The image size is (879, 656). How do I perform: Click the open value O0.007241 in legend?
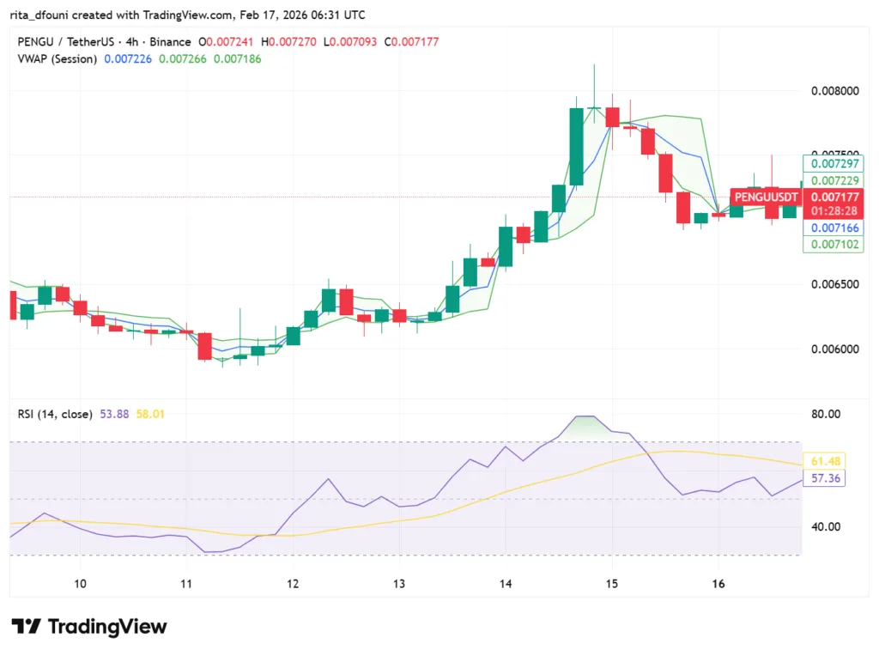pos(227,41)
